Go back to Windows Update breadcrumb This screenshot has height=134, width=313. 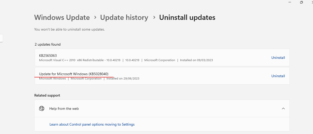[x=62, y=17]
